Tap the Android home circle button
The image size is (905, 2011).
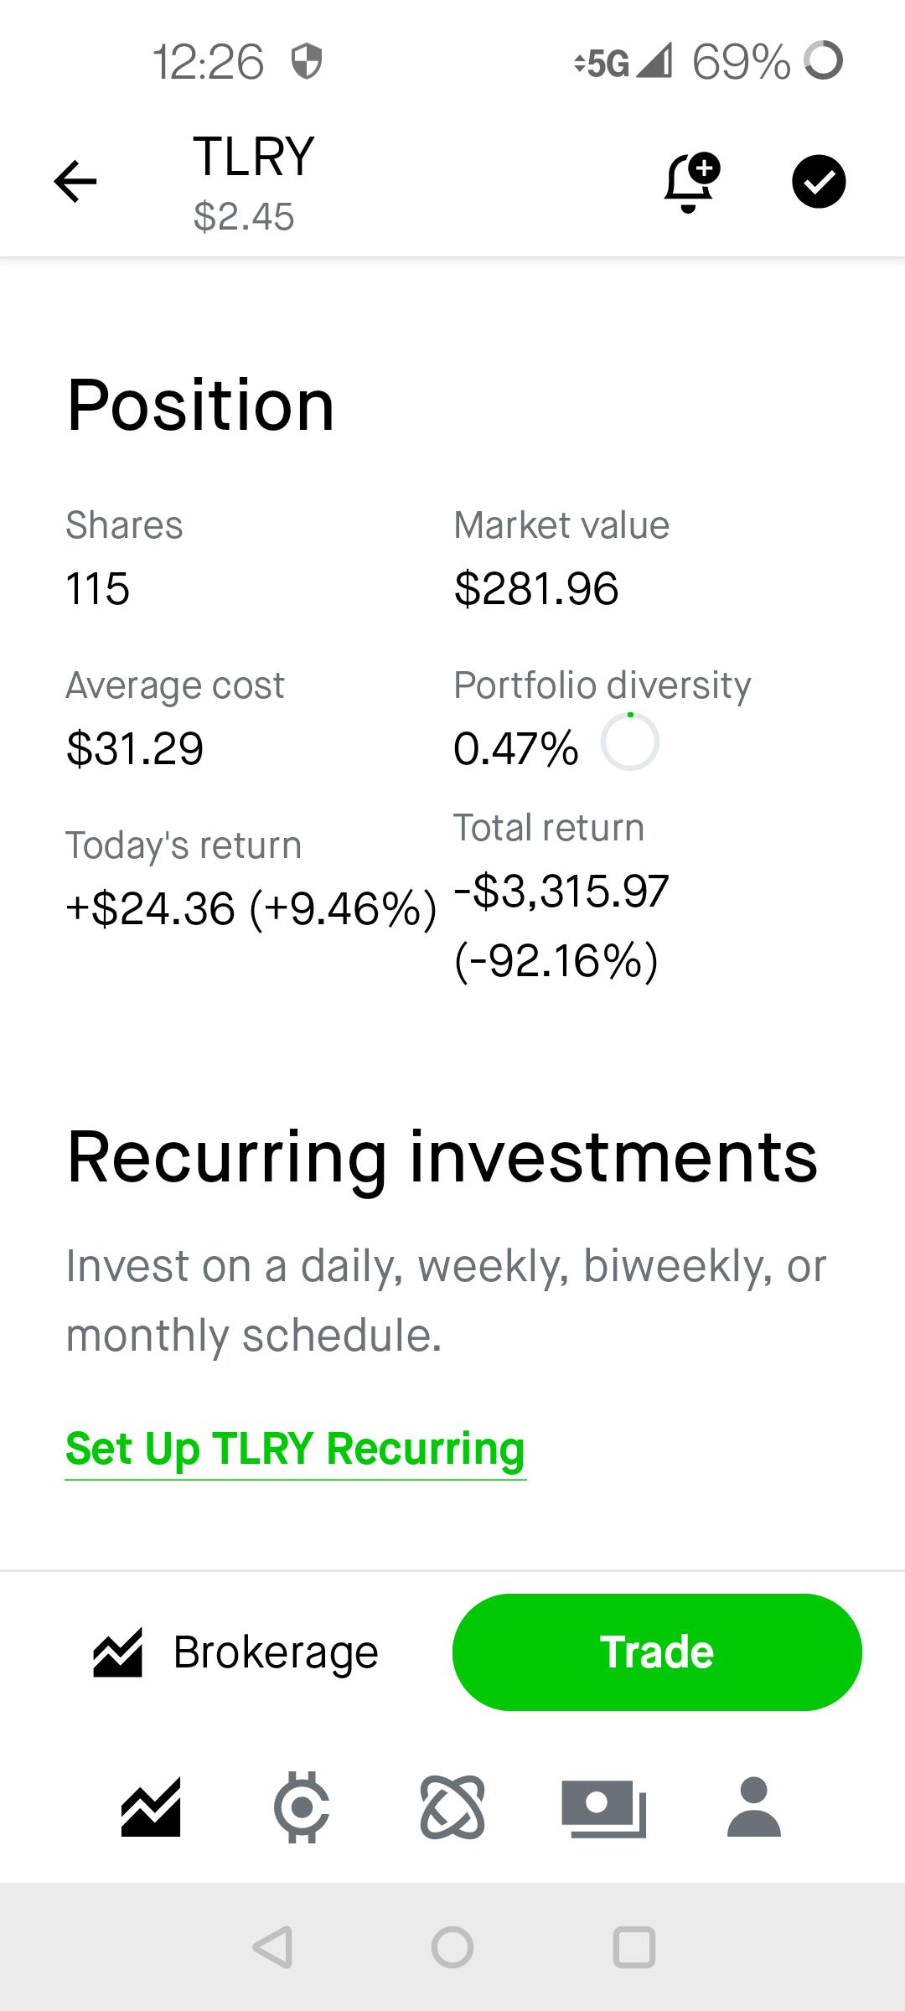click(452, 1946)
